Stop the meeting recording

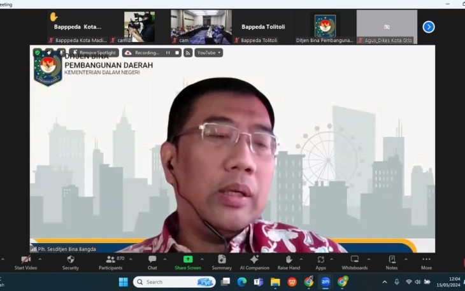pos(177,53)
